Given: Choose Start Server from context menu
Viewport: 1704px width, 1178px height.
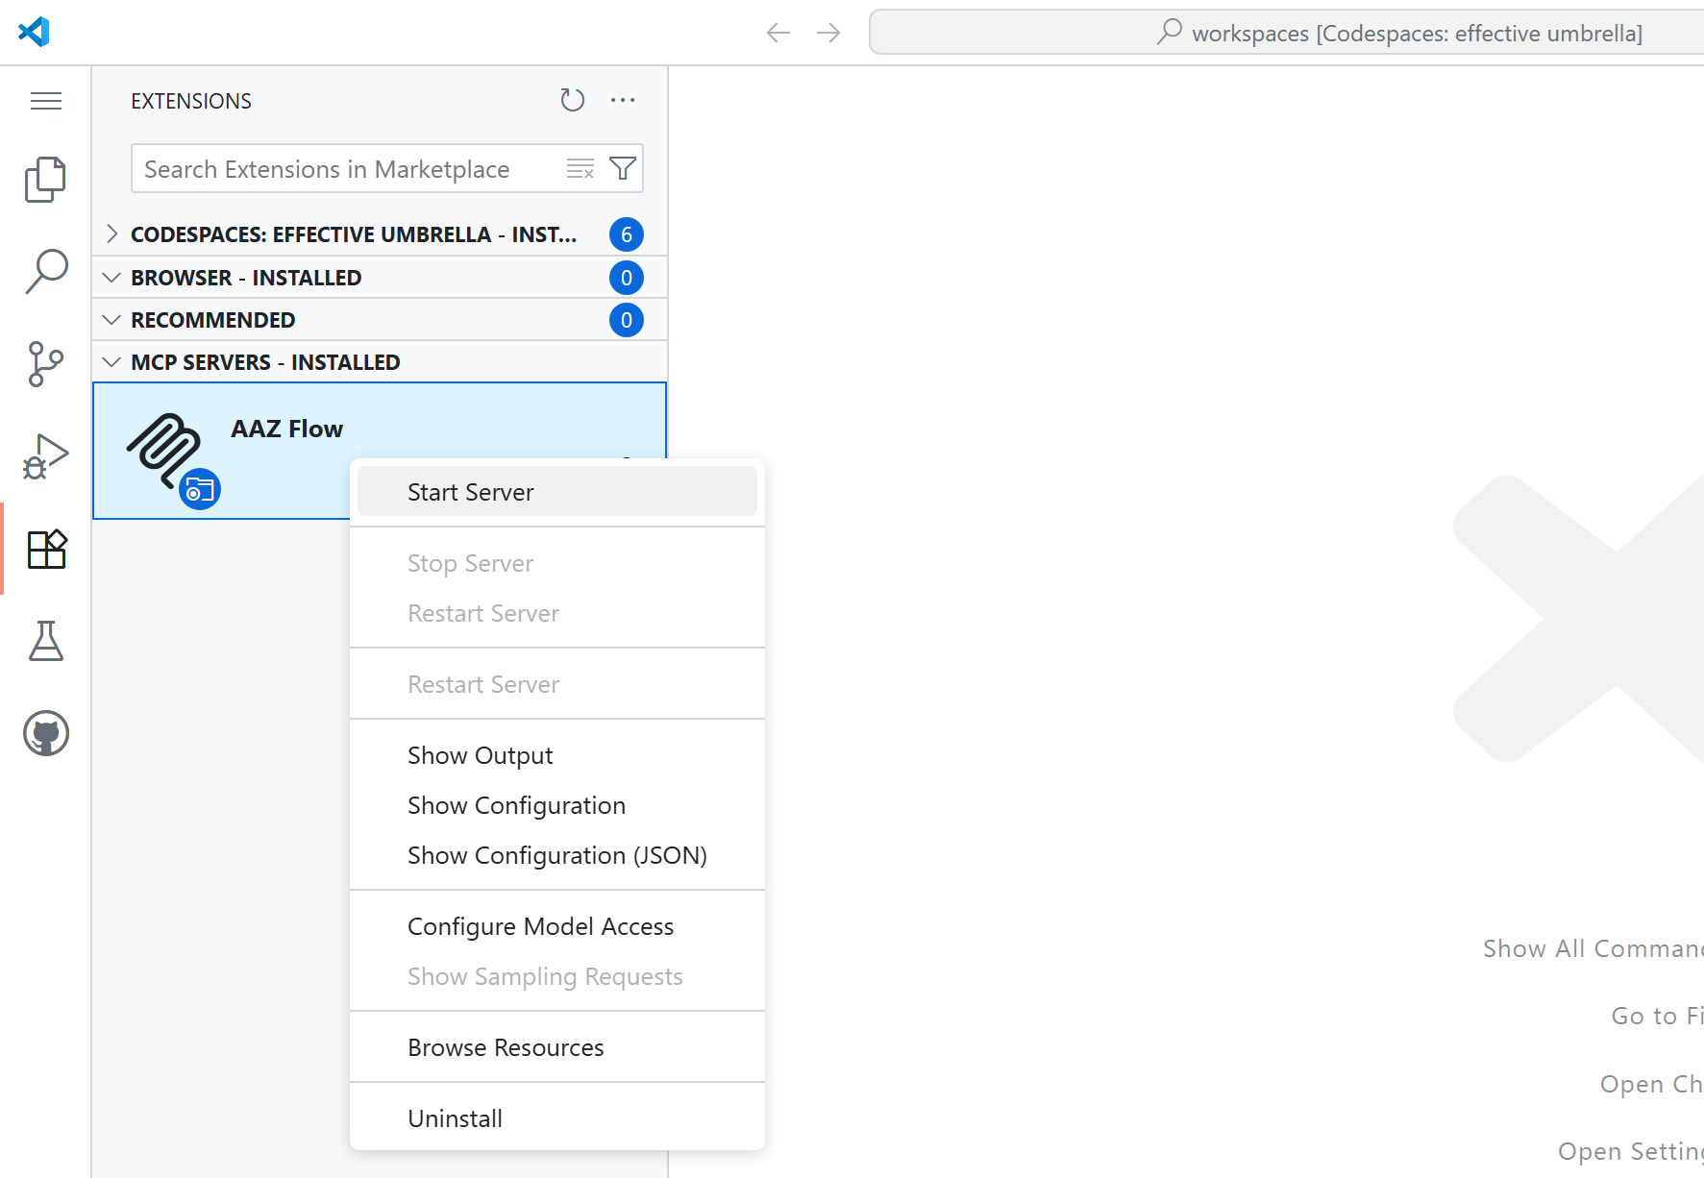Looking at the screenshot, I should pos(557,492).
